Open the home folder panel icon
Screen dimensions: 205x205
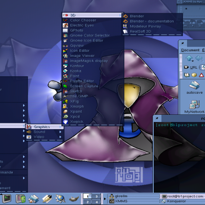tap(33, 199)
